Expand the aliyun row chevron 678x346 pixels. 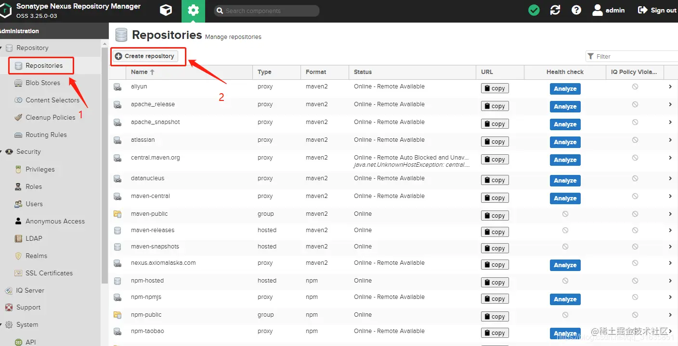pyautogui.click(x=670, y=86)
